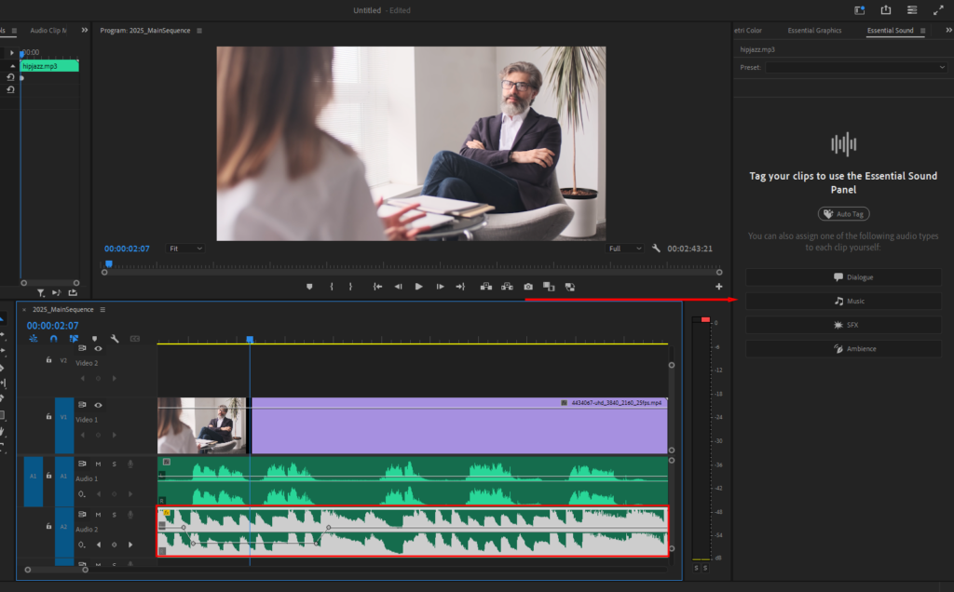The width and height of the screenshot is (954, 592).
Task: Tag clip as SFX
Action: [843, 325]
